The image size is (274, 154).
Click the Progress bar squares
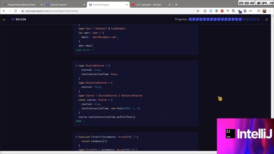click(224, 19)
